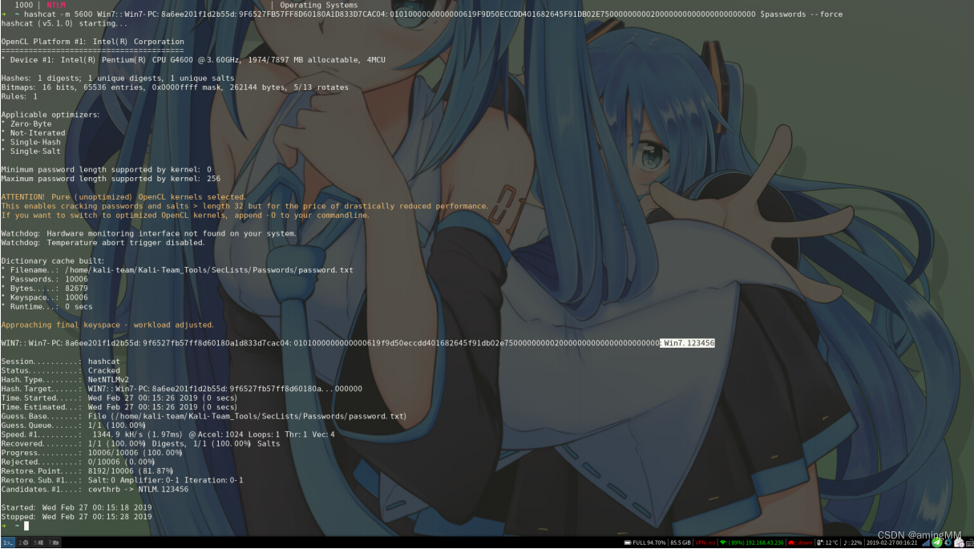Click the highlighted Win7.123456 cracked password
Screen dimensions: 974x549
click(x=689, y=343)
